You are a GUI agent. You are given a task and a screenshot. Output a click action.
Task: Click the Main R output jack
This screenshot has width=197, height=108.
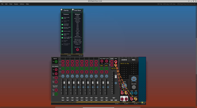[116, 65]
